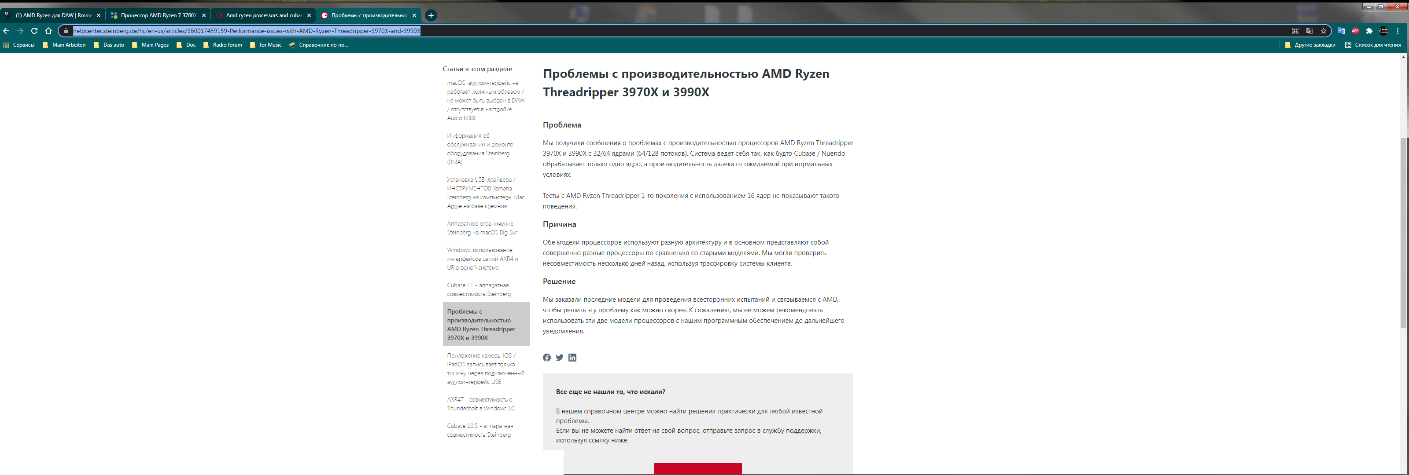Select the Проблемы с производительностью tab

tap(368, 15)
